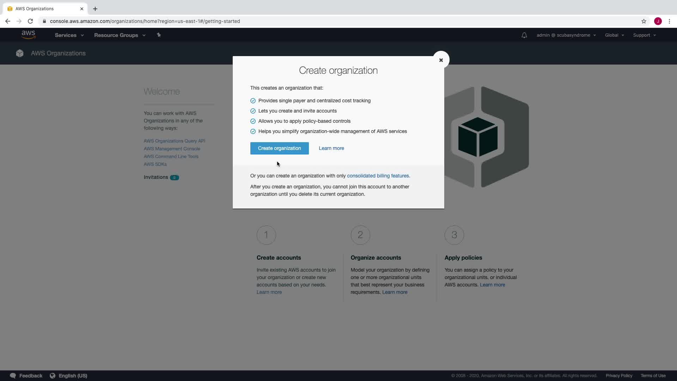Open the notifications bell icon
This screenshot has width=677, height=381.
524,35
